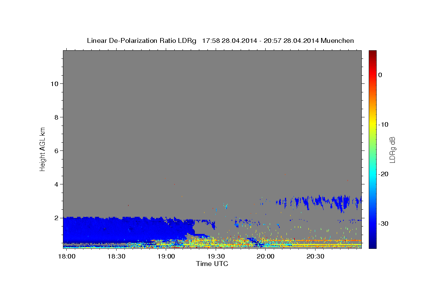Click the plot title mentioning Muenchen

pos(221,41)
